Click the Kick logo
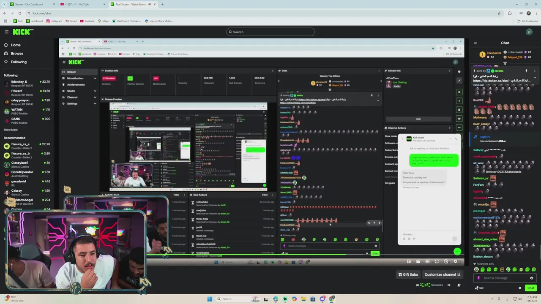Viewport: 541px width, 304px height. (x=23, y=32)
